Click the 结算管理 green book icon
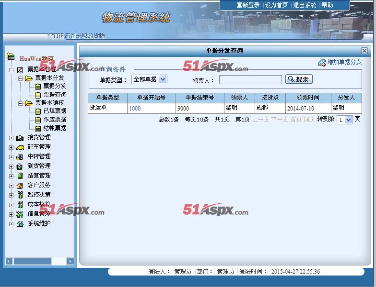The width and height of the screenshot is (376, 287). (x=20, y=176)
